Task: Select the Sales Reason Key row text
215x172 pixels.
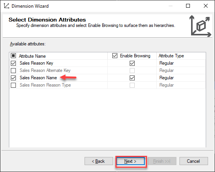Action: [x=36, y=63]
